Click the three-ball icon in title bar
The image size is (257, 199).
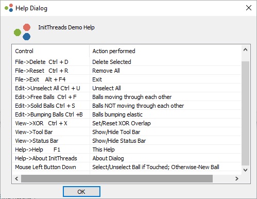[x=9, y=8]
